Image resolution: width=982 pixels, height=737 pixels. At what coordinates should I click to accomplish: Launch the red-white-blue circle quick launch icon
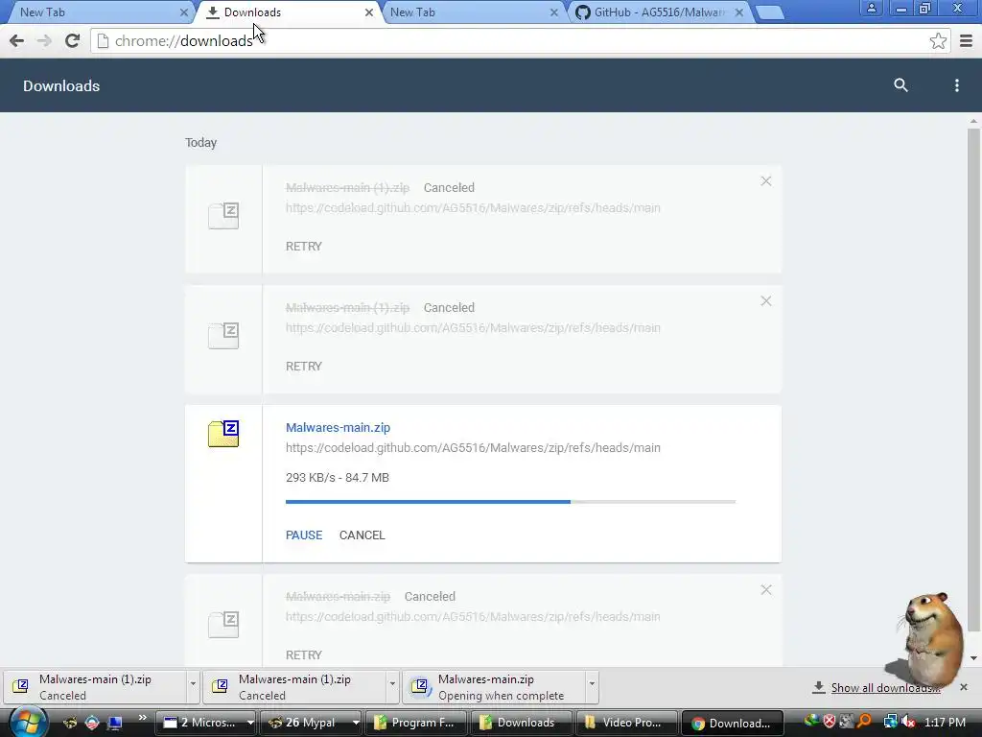[92, 723]
